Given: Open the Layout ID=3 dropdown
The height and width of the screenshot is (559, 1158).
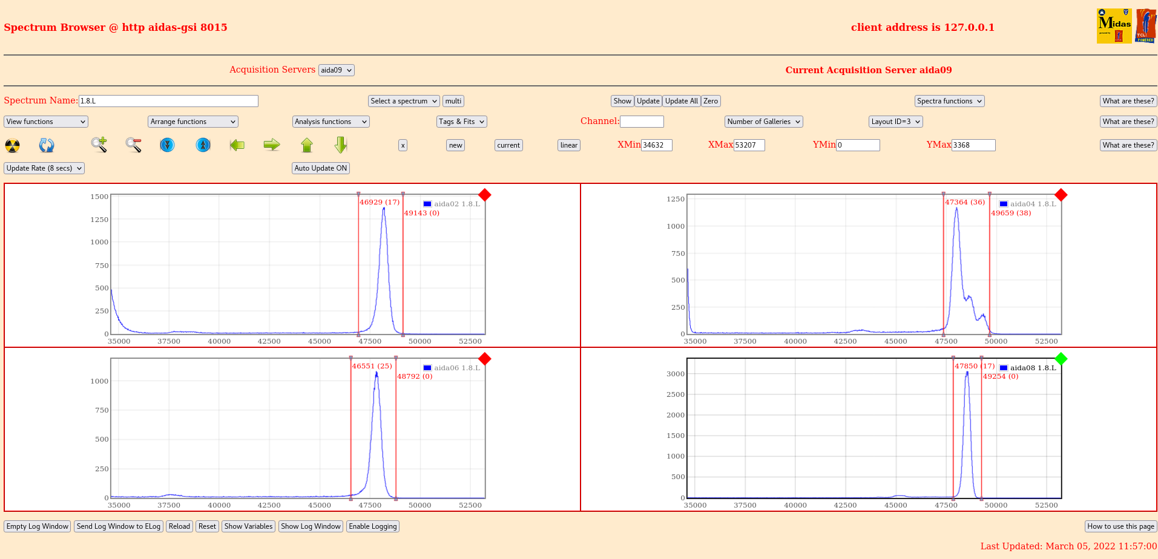Looking at the screenshot, I should [896, 122].
